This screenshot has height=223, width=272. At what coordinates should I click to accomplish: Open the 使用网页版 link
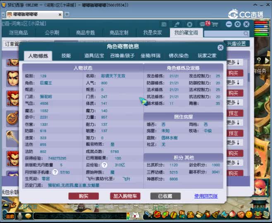[x=206, y=196]
